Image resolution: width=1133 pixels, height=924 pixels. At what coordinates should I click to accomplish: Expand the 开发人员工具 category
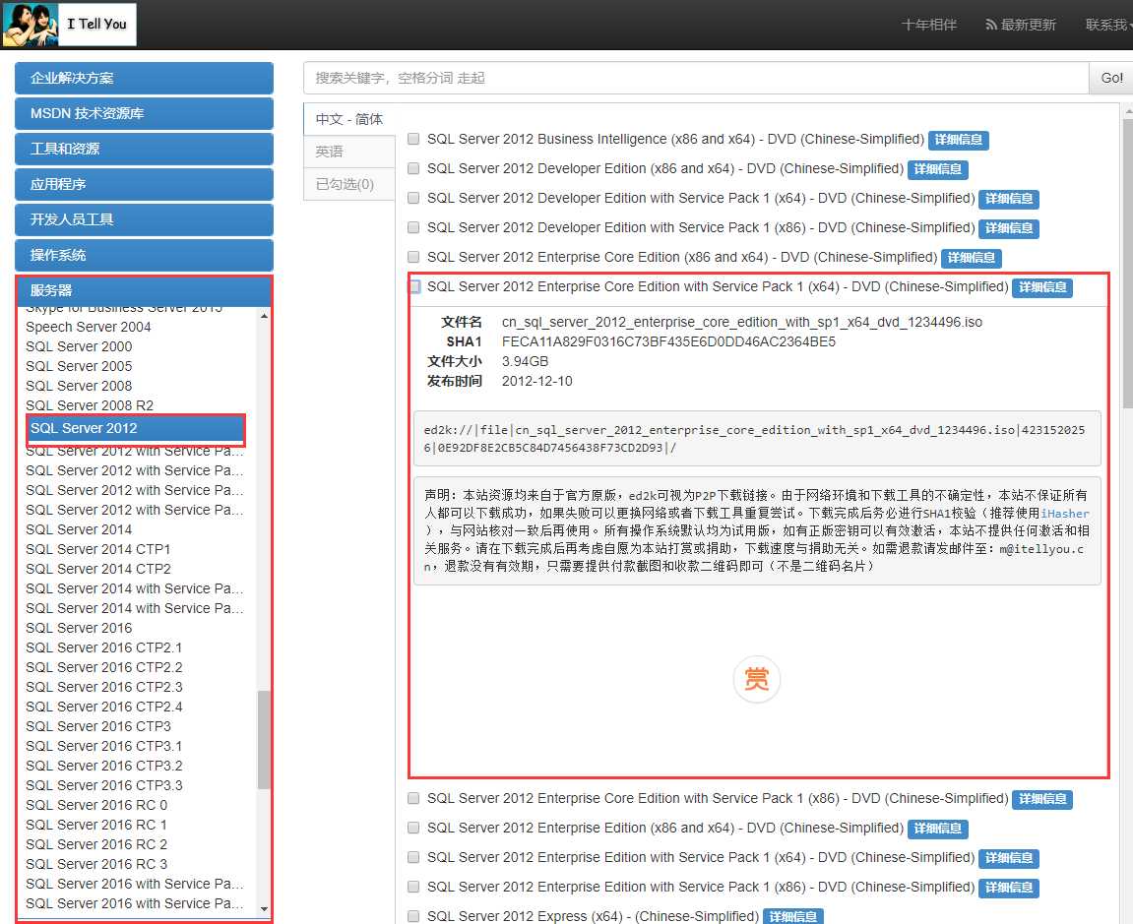point(144,219)
